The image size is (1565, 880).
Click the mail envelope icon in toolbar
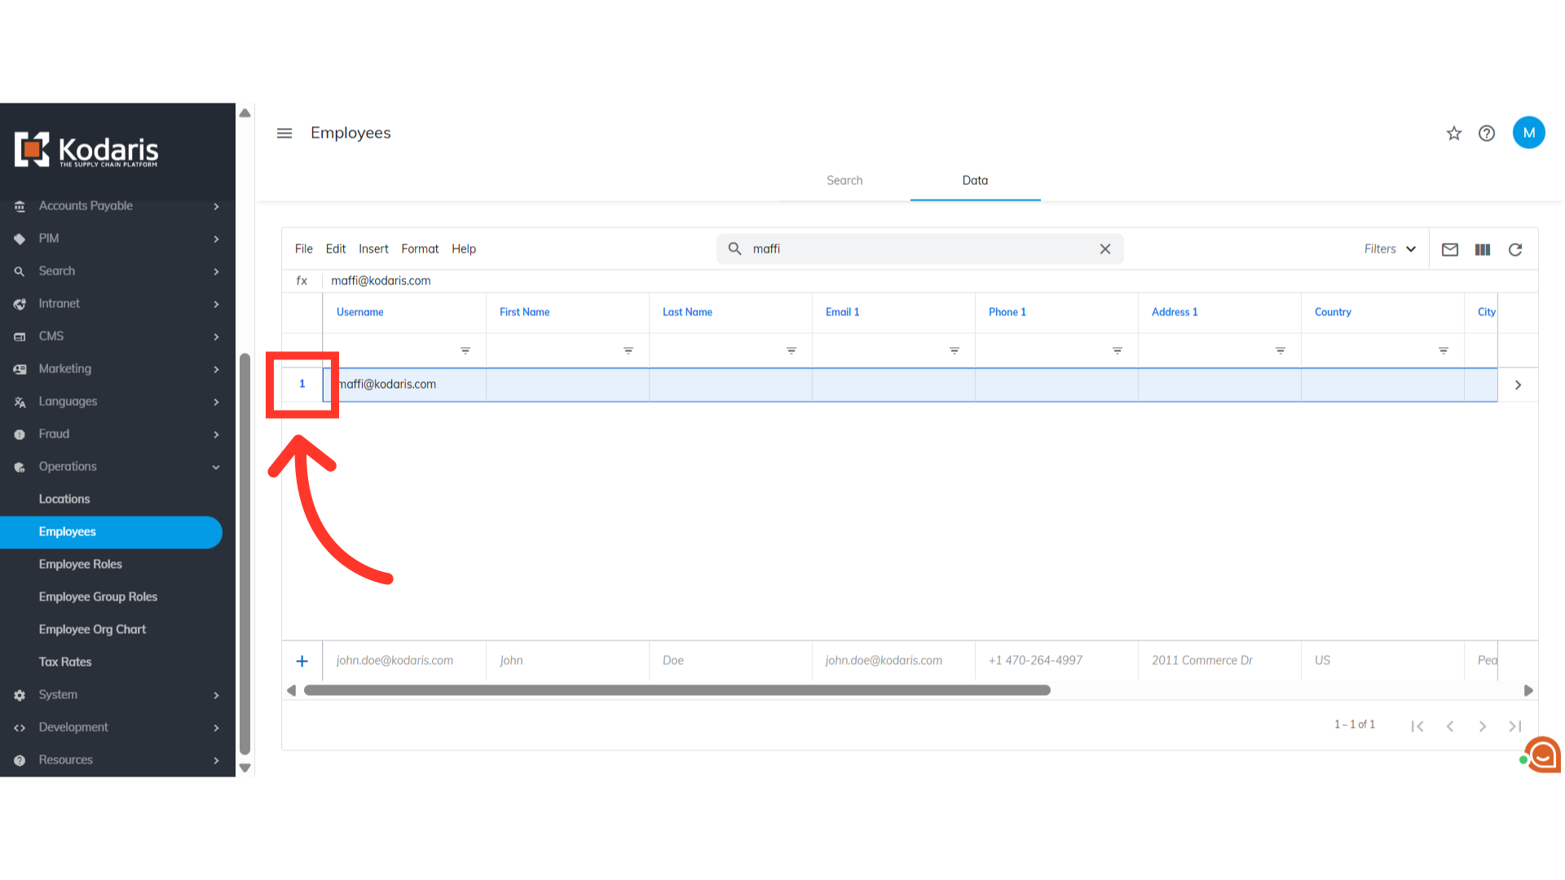[1450, 249]
